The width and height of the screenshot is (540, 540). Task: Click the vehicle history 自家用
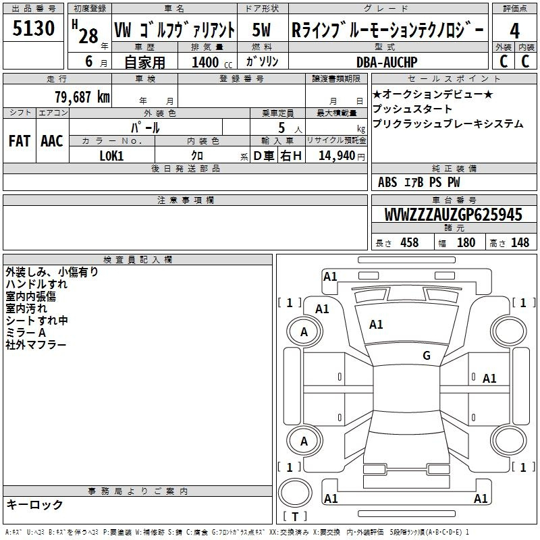(x=144, y=62)
